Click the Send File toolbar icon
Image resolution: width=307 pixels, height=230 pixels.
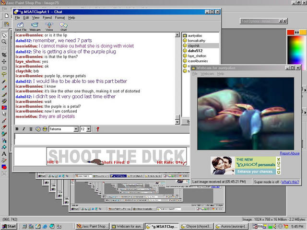(x=21, y=27)
